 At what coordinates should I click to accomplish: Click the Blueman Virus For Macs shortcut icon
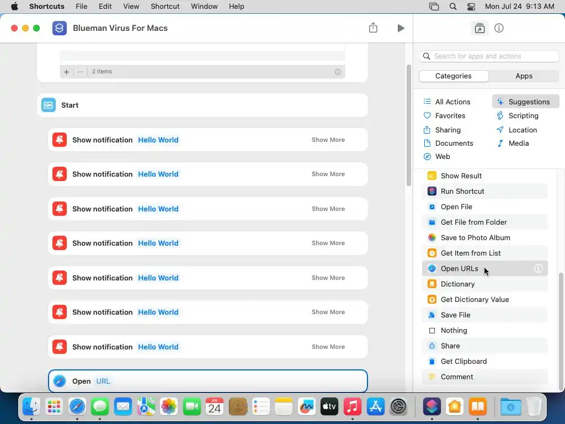(x=60, y=28)
